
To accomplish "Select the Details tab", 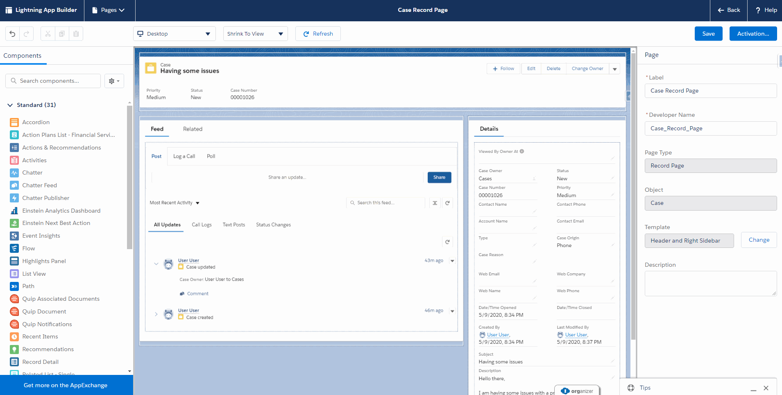I will (489, 129).
